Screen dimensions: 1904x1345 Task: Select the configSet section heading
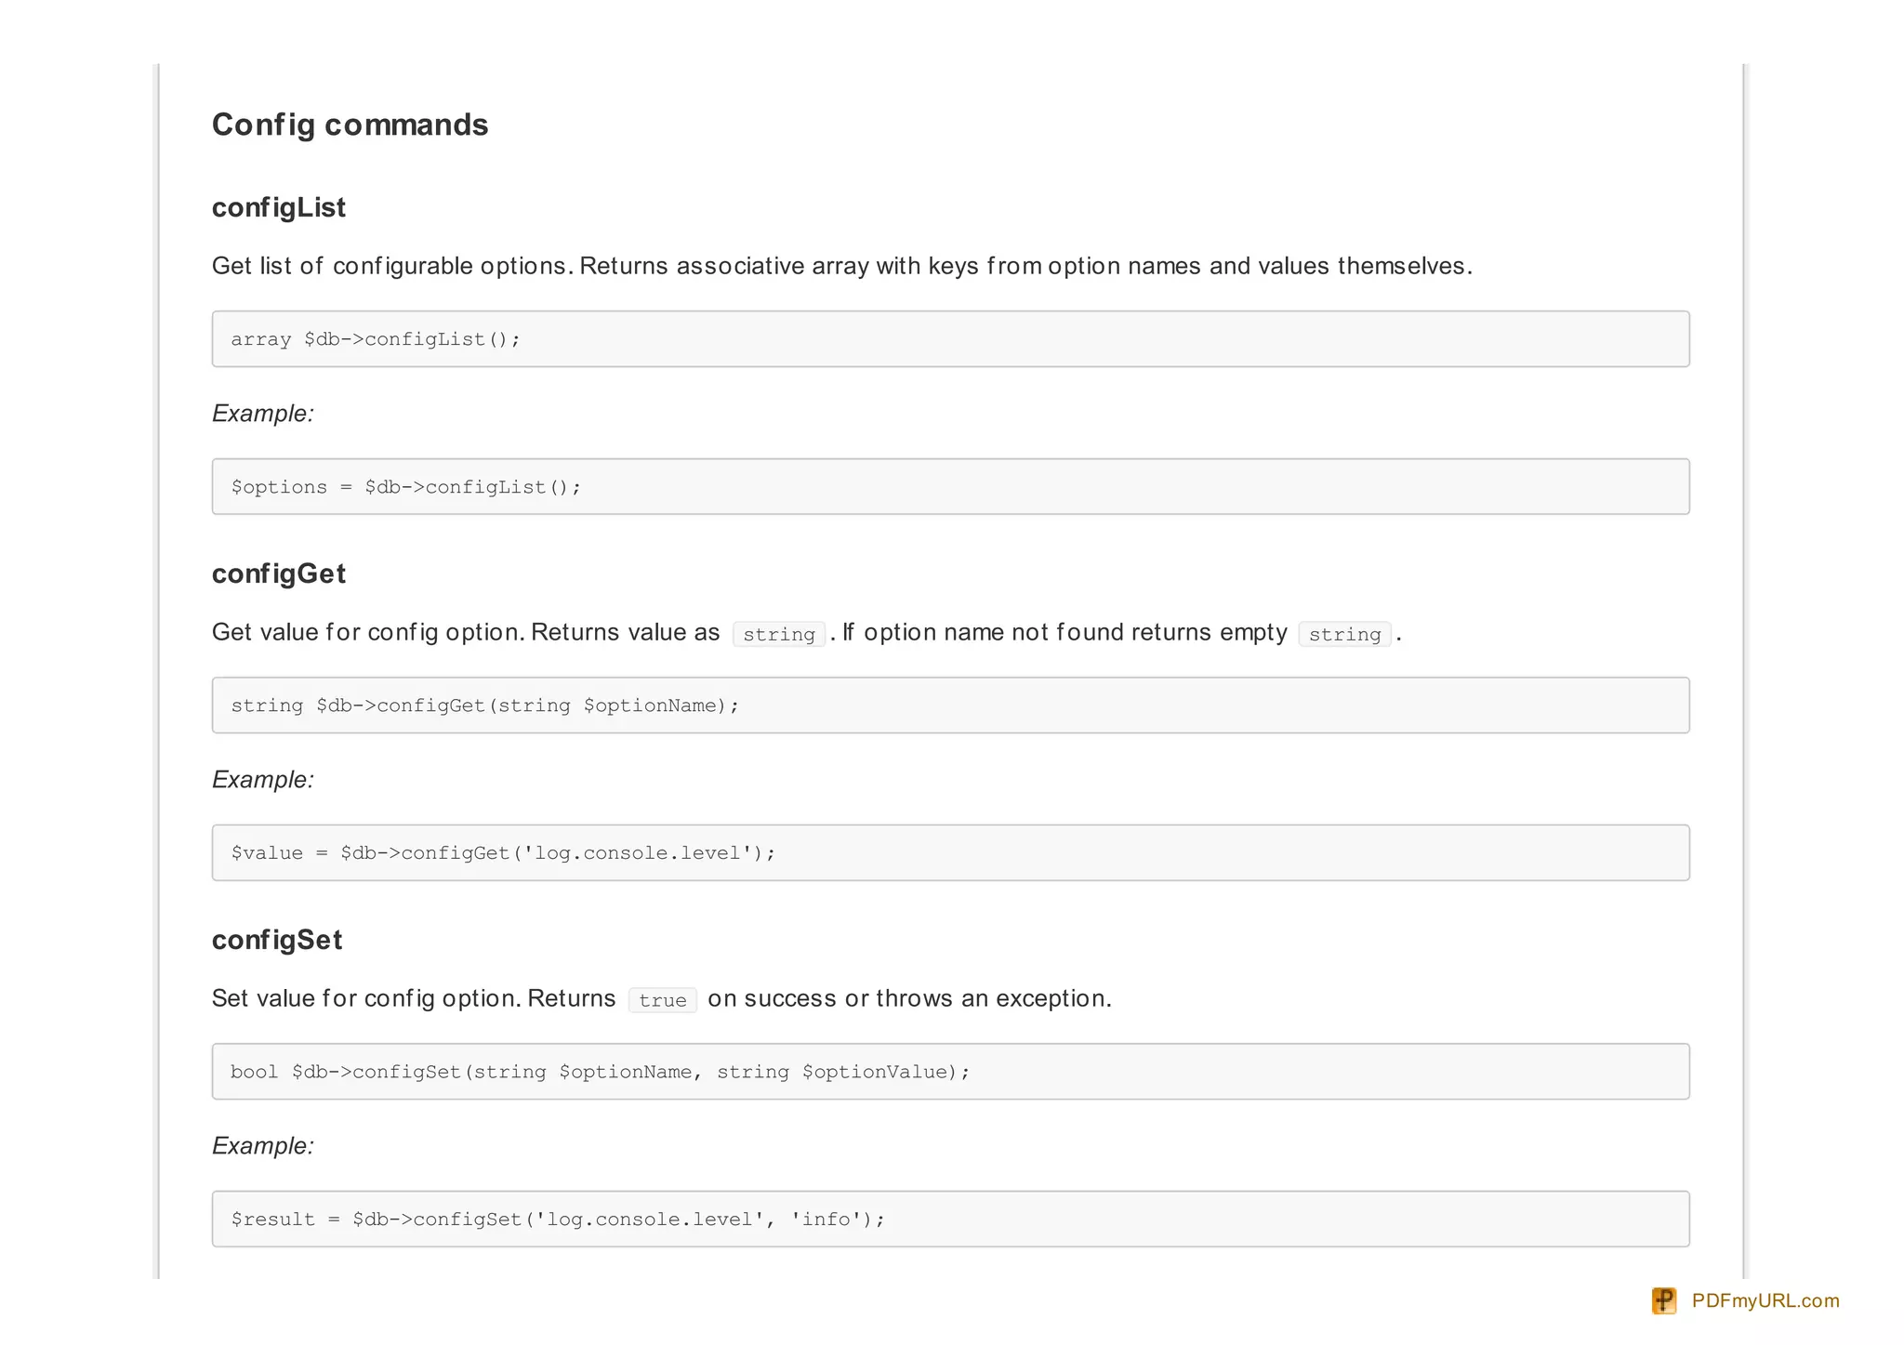pyautogui.click(x=277, y=940)
